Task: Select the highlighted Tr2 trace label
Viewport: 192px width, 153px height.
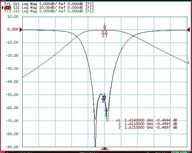Action: (8, 8)
